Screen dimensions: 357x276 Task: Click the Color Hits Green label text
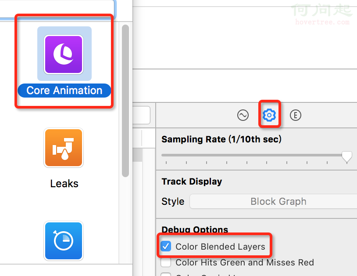click(x=245, y=263)
